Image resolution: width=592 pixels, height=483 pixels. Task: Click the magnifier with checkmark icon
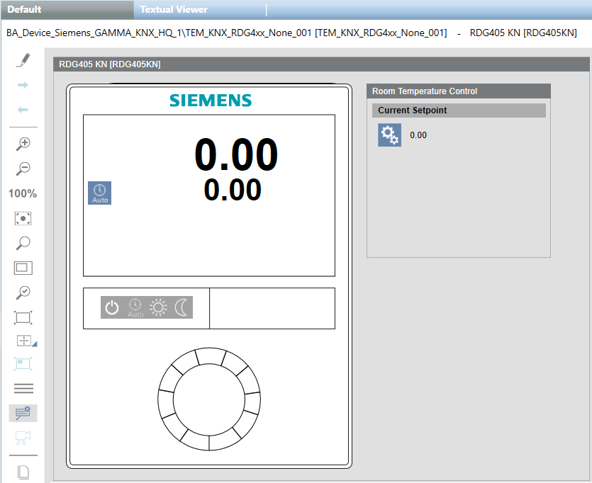tap(23, 292)
